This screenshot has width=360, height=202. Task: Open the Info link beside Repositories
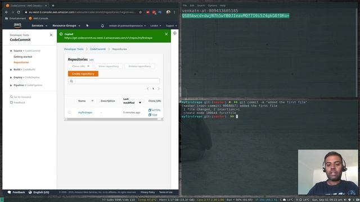[91, 60]
